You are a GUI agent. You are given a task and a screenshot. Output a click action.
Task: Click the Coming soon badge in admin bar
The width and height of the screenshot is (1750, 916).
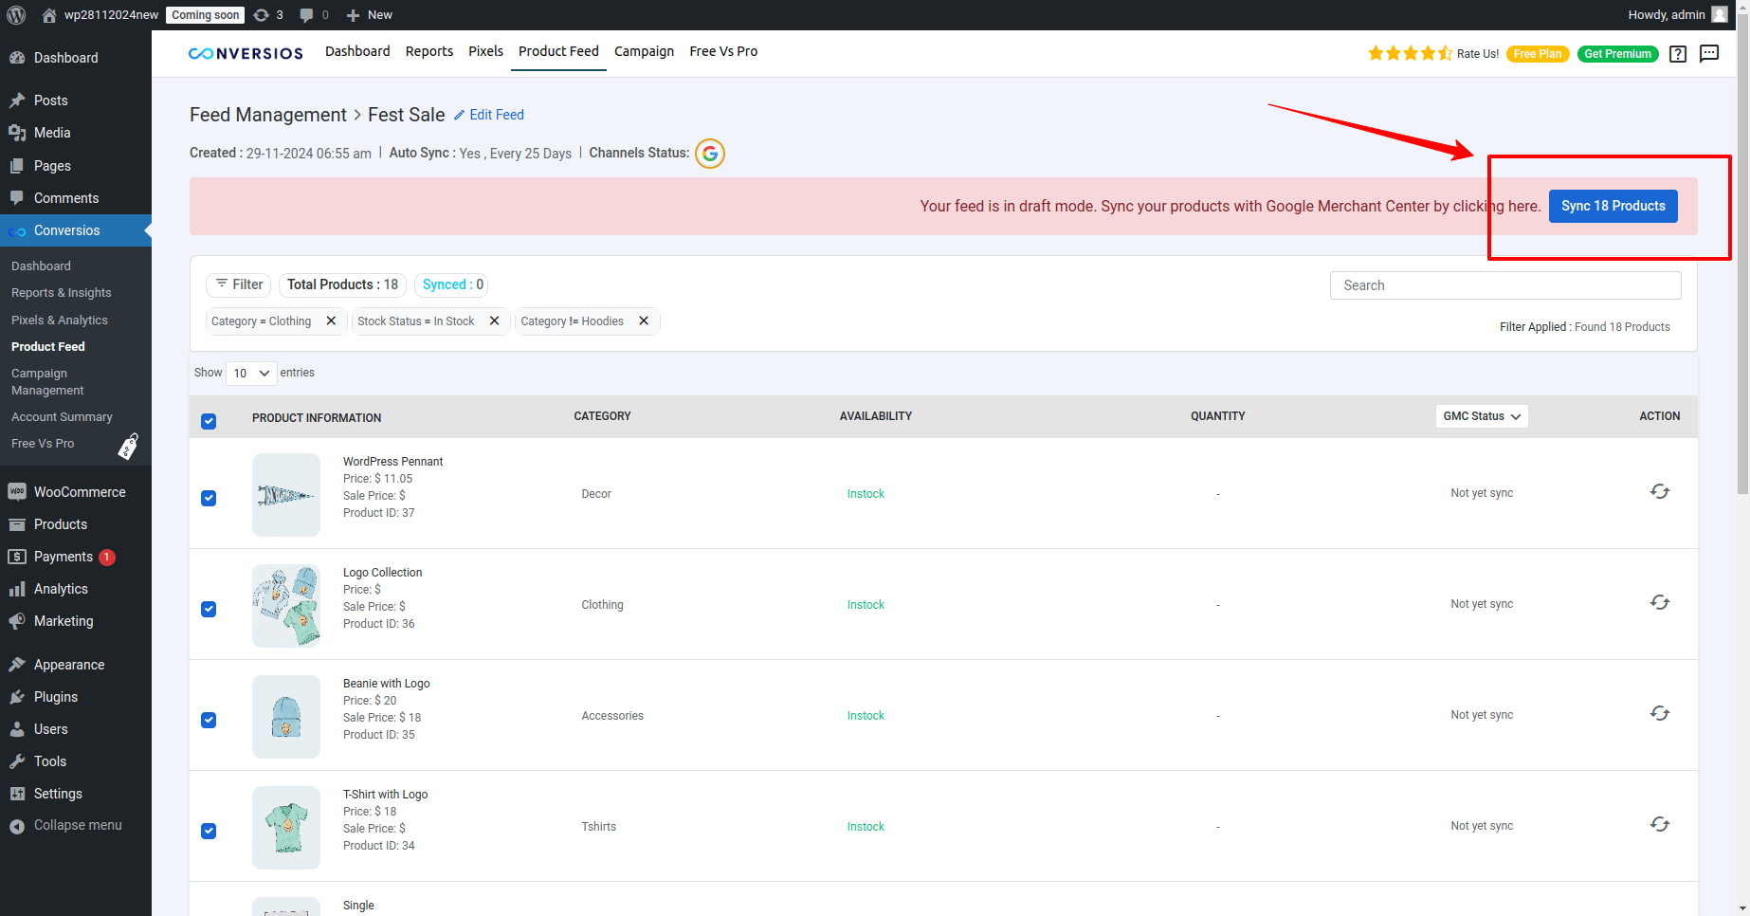point(206,15)
